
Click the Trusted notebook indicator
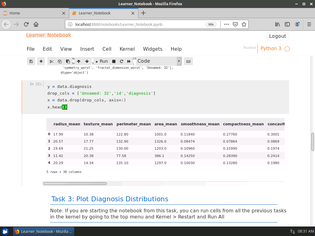coord(249,48)
